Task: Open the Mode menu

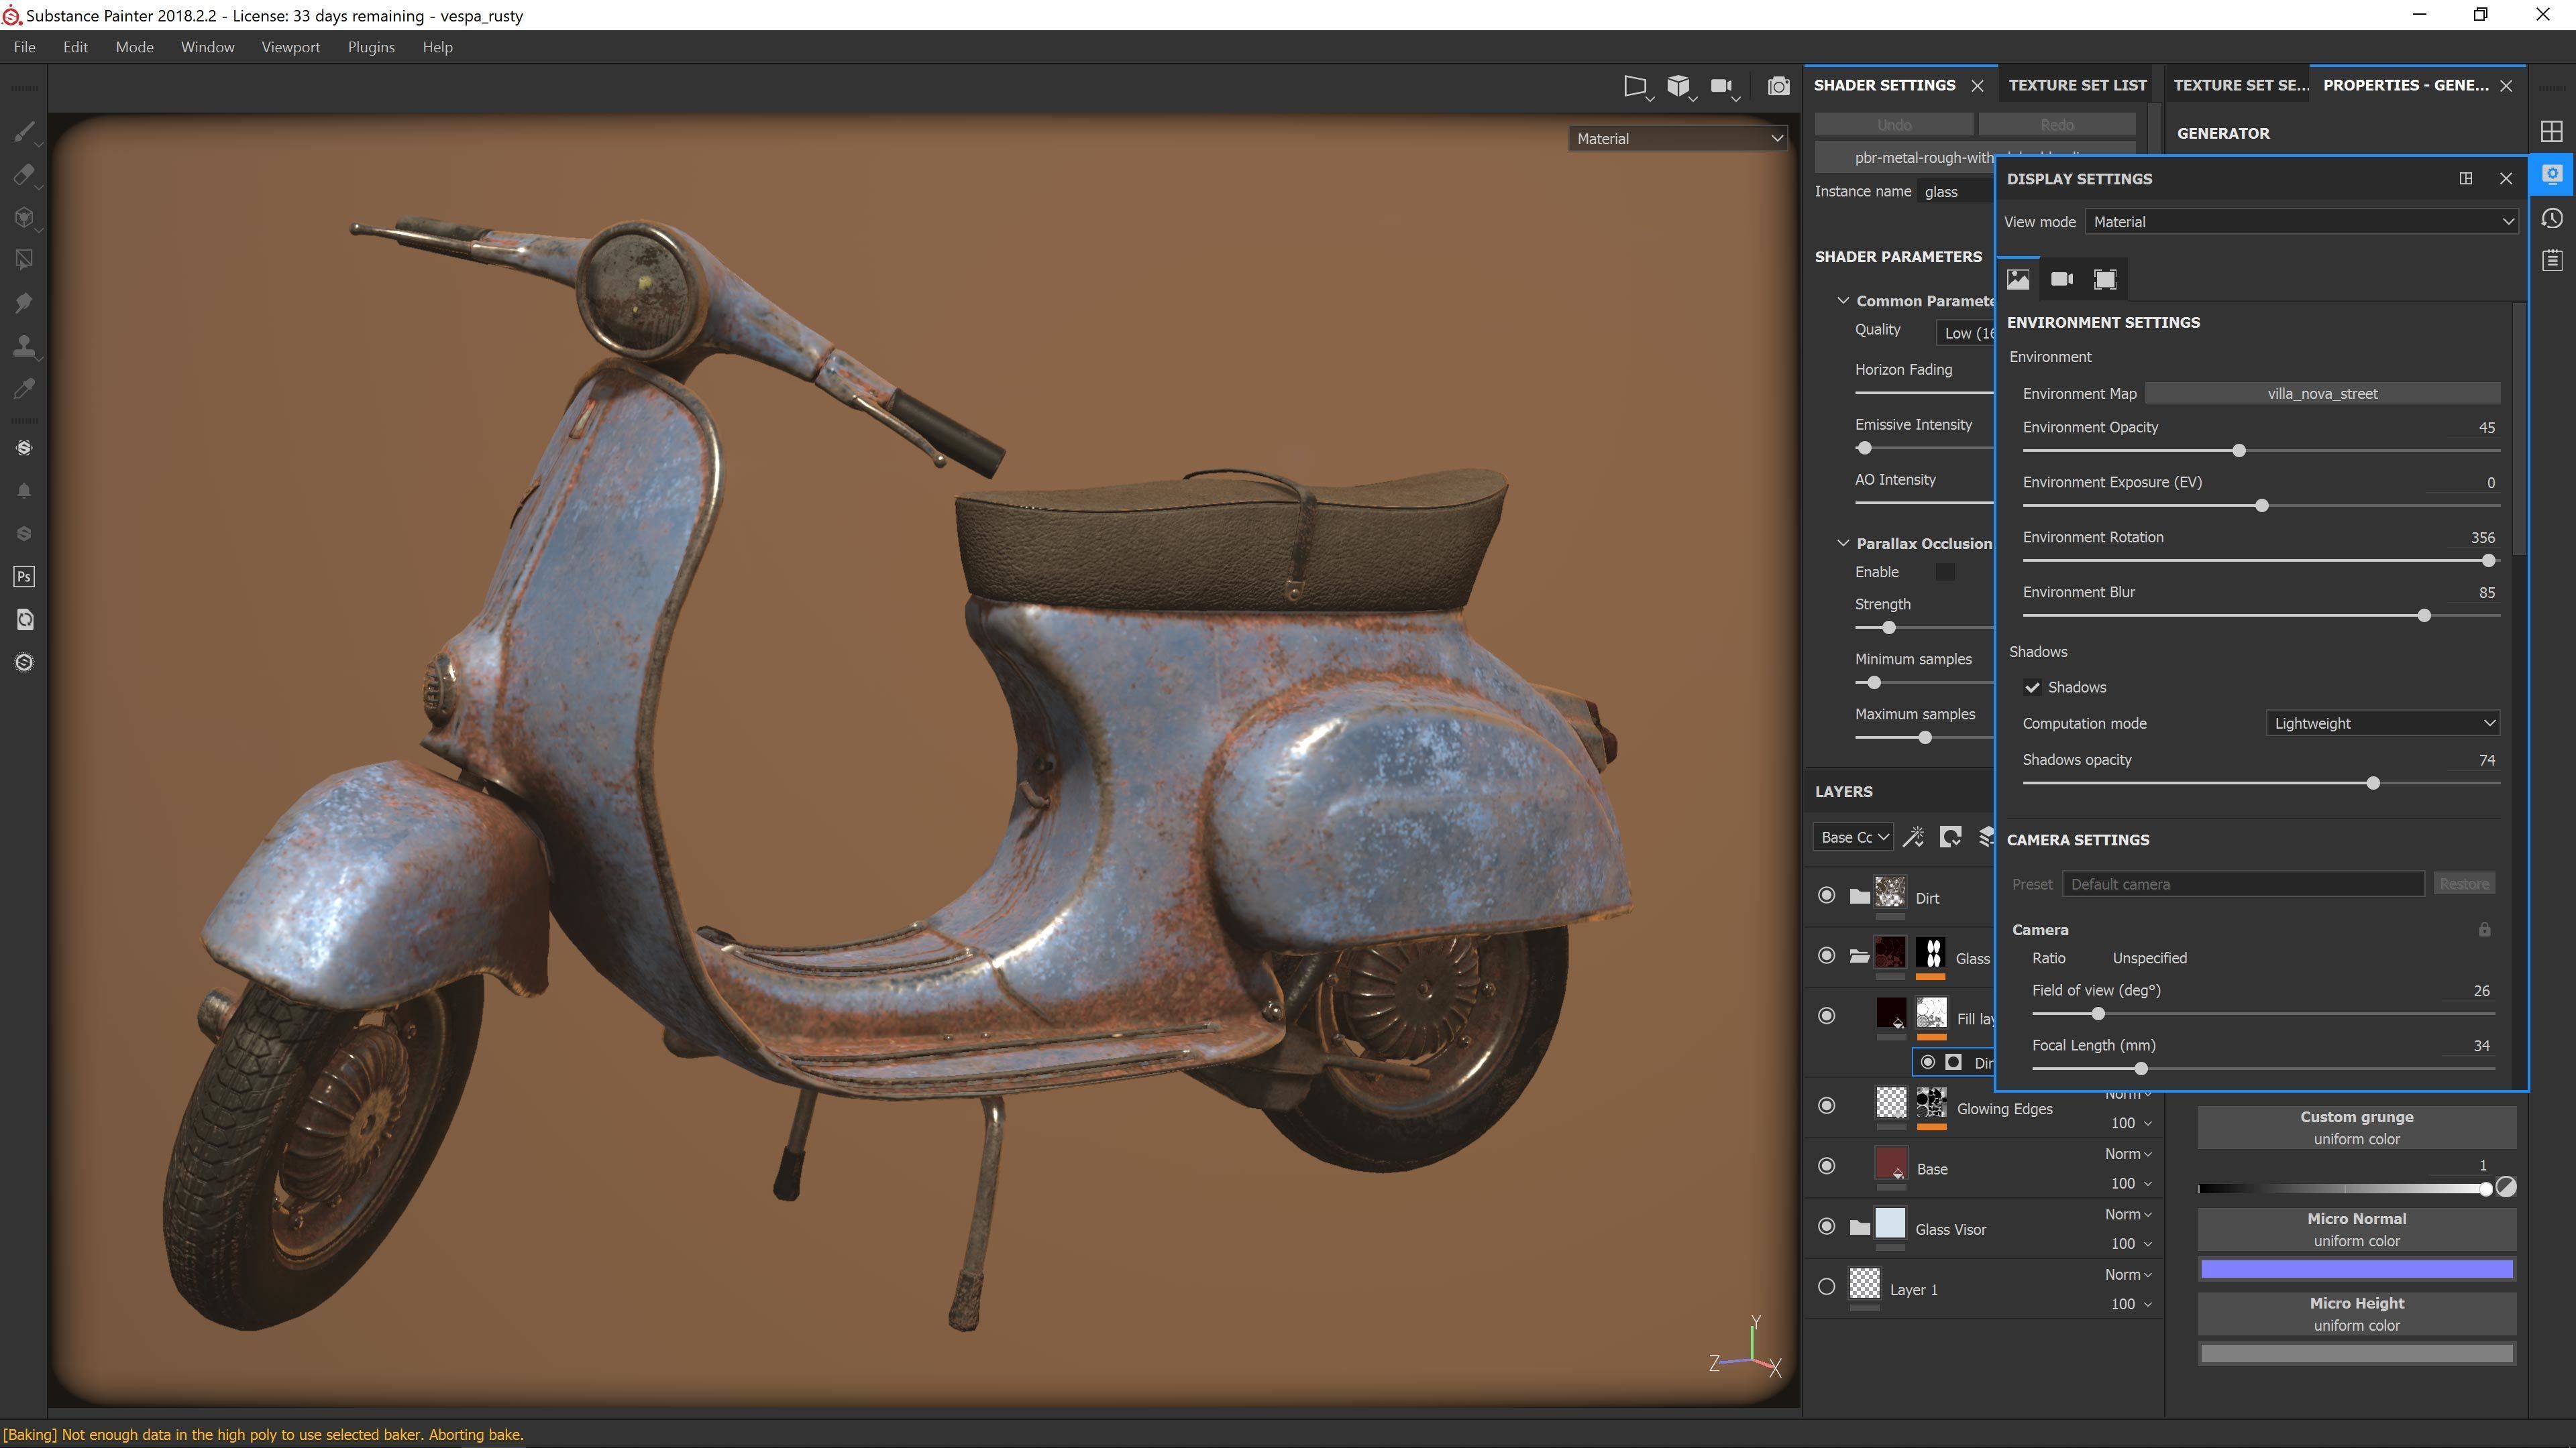Action: point(134,47)
